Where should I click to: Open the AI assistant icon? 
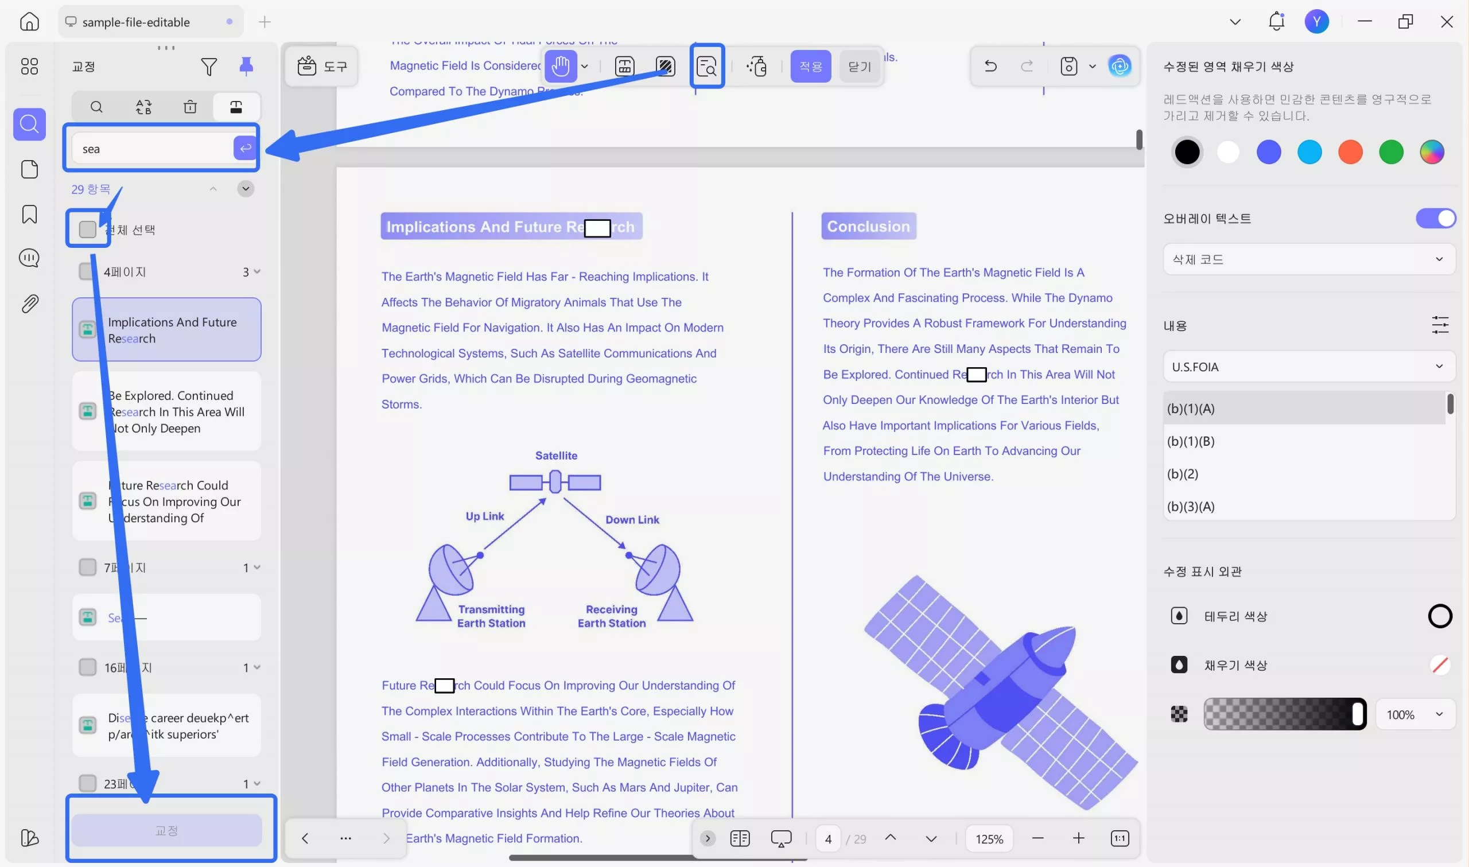click(1119, 66)
